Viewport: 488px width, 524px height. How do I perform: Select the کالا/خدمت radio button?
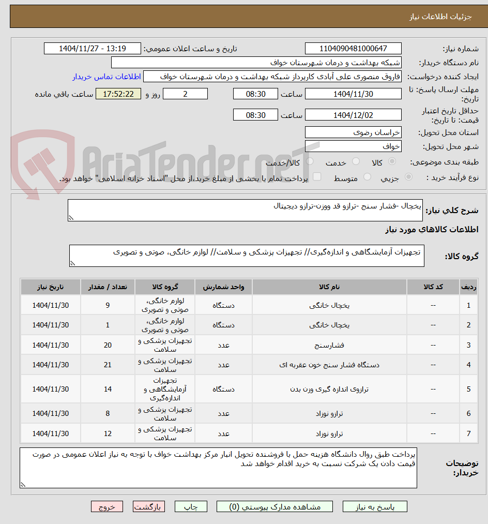pyautogui.click(x=310, y=161)
